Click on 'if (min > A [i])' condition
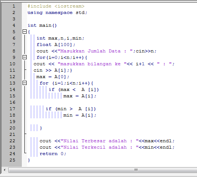This screenshot has height=177, width=197. click(71, 109)
